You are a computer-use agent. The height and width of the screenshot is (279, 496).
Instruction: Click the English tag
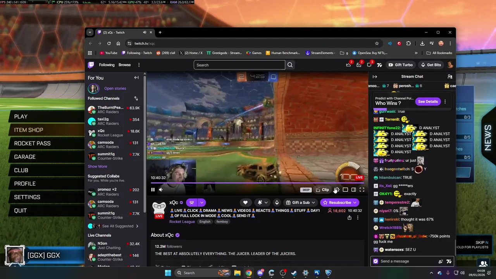pyautogui.click(x=205, y=222)
